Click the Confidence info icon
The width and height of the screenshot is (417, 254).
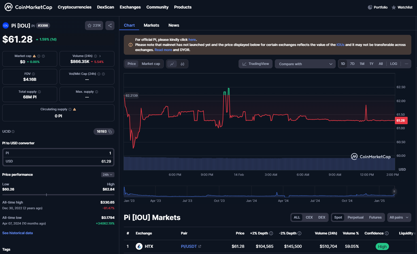387,233
